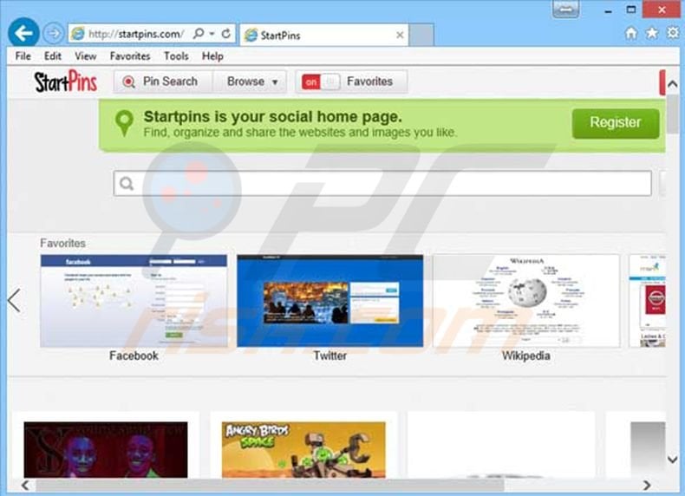Close the StartPins tab

[400, 35]
